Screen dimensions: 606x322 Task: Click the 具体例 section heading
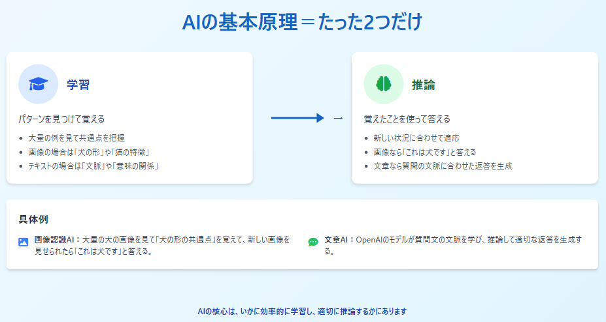[33, 219]
